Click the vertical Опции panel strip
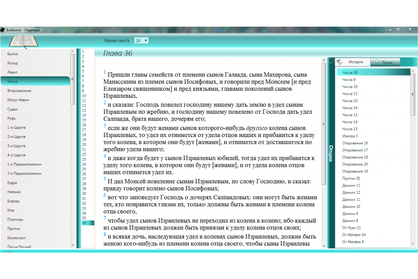Screen dimensions: 418x279 (331, 153)
